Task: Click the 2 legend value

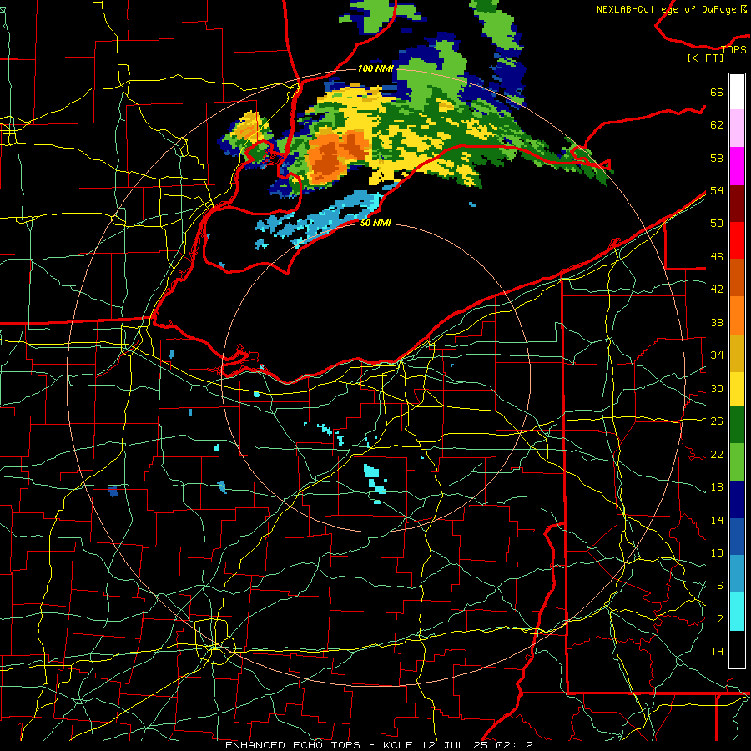Action: [719, 619]
